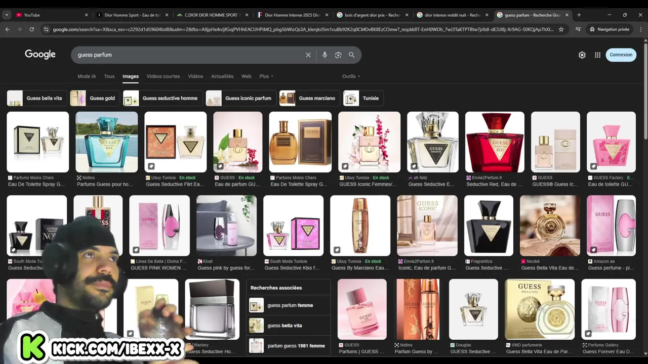Screen dimensions: 648x364
Task: Open Google settings gear icon
Action: (x=582, y=55)
